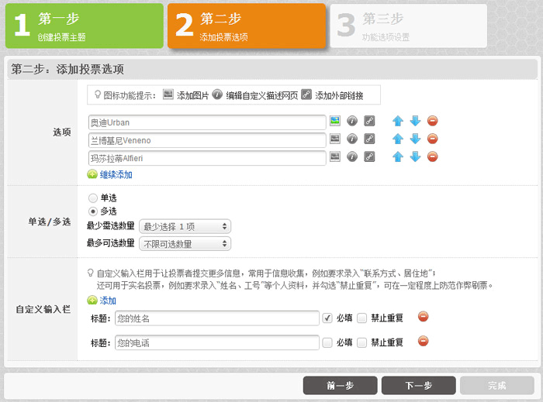This screenshot has width=543, height=402.
Task: Add image to 奥迪Urban option
Action: click(x=335, y=121)
